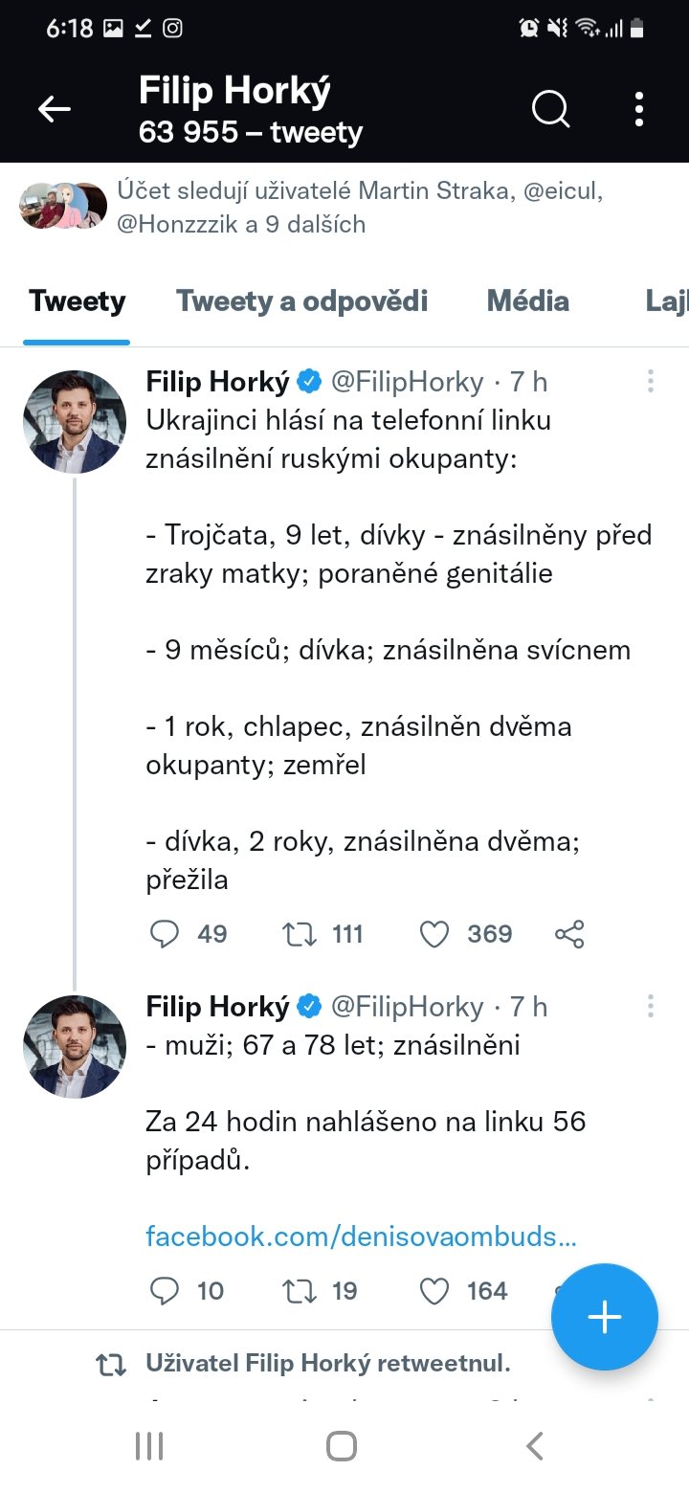The height and width of the screenshot is (1493, 689).
Task: Open Filip Horký's avatar on first tweet
Action: point(75,422)
